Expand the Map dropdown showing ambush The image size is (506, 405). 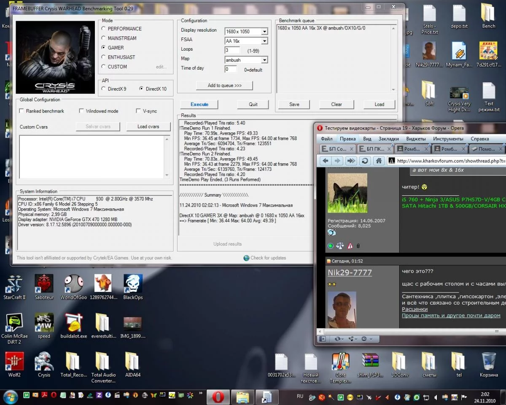264,60
